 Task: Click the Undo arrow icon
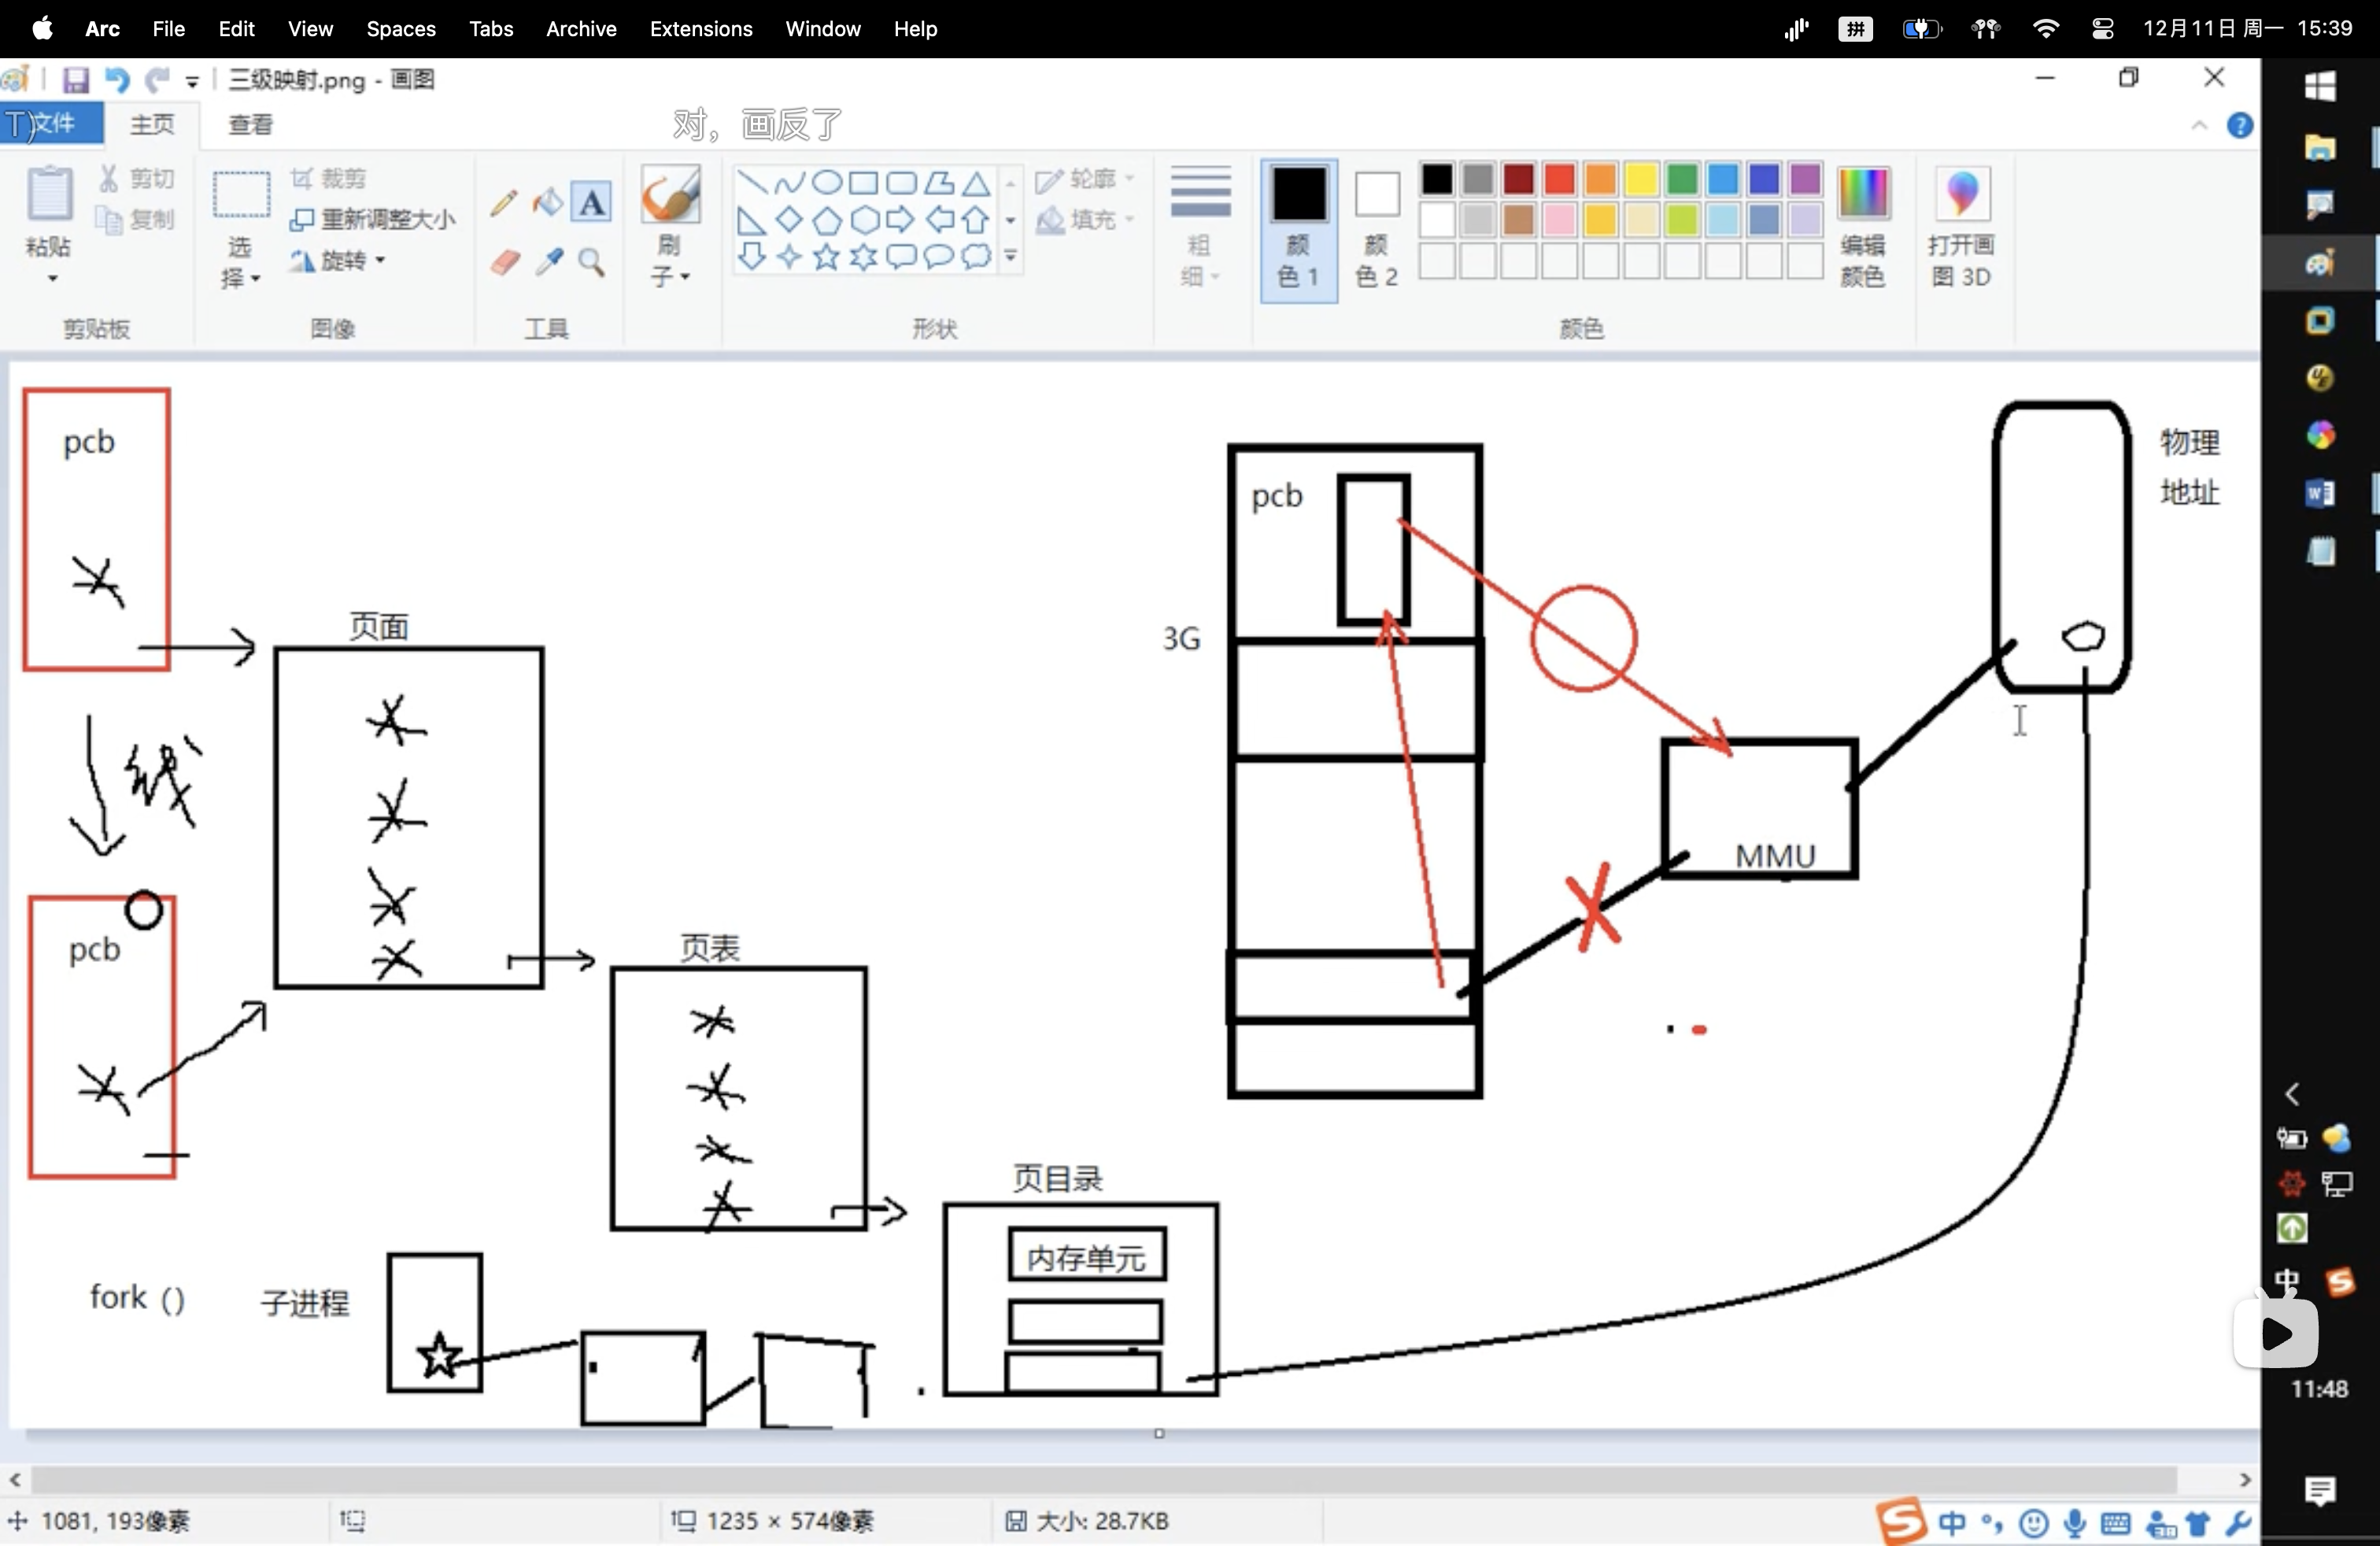tap(117, 80)
